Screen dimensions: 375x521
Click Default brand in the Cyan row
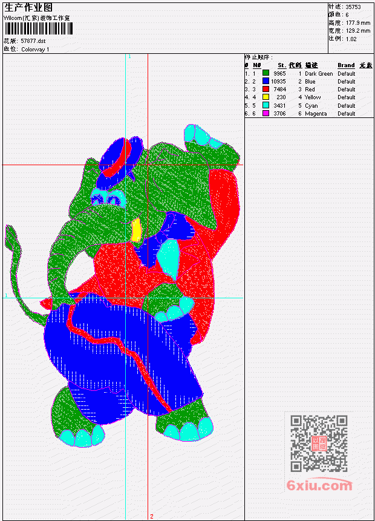[347, 106]
